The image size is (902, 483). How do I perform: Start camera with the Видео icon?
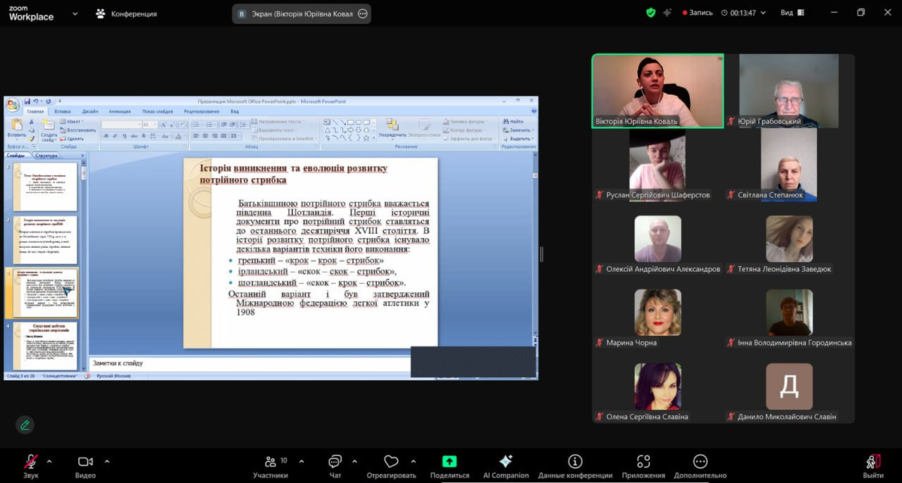(x=85, y=462)
